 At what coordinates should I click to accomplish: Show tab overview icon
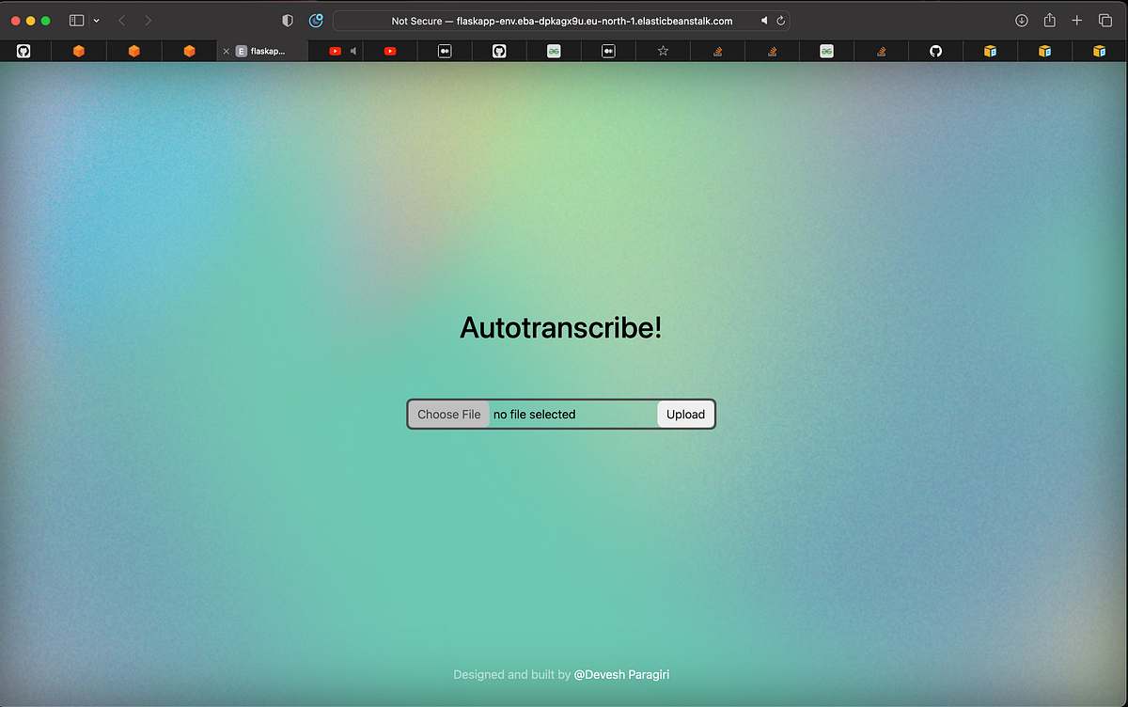(x=1105, y=21)
